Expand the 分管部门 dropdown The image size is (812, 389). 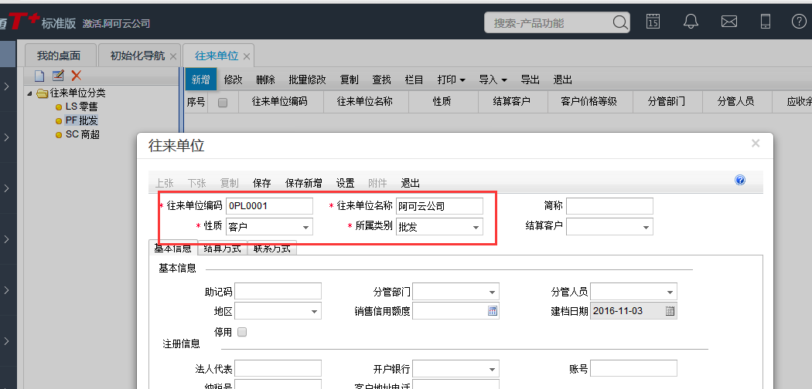(492, 292)
